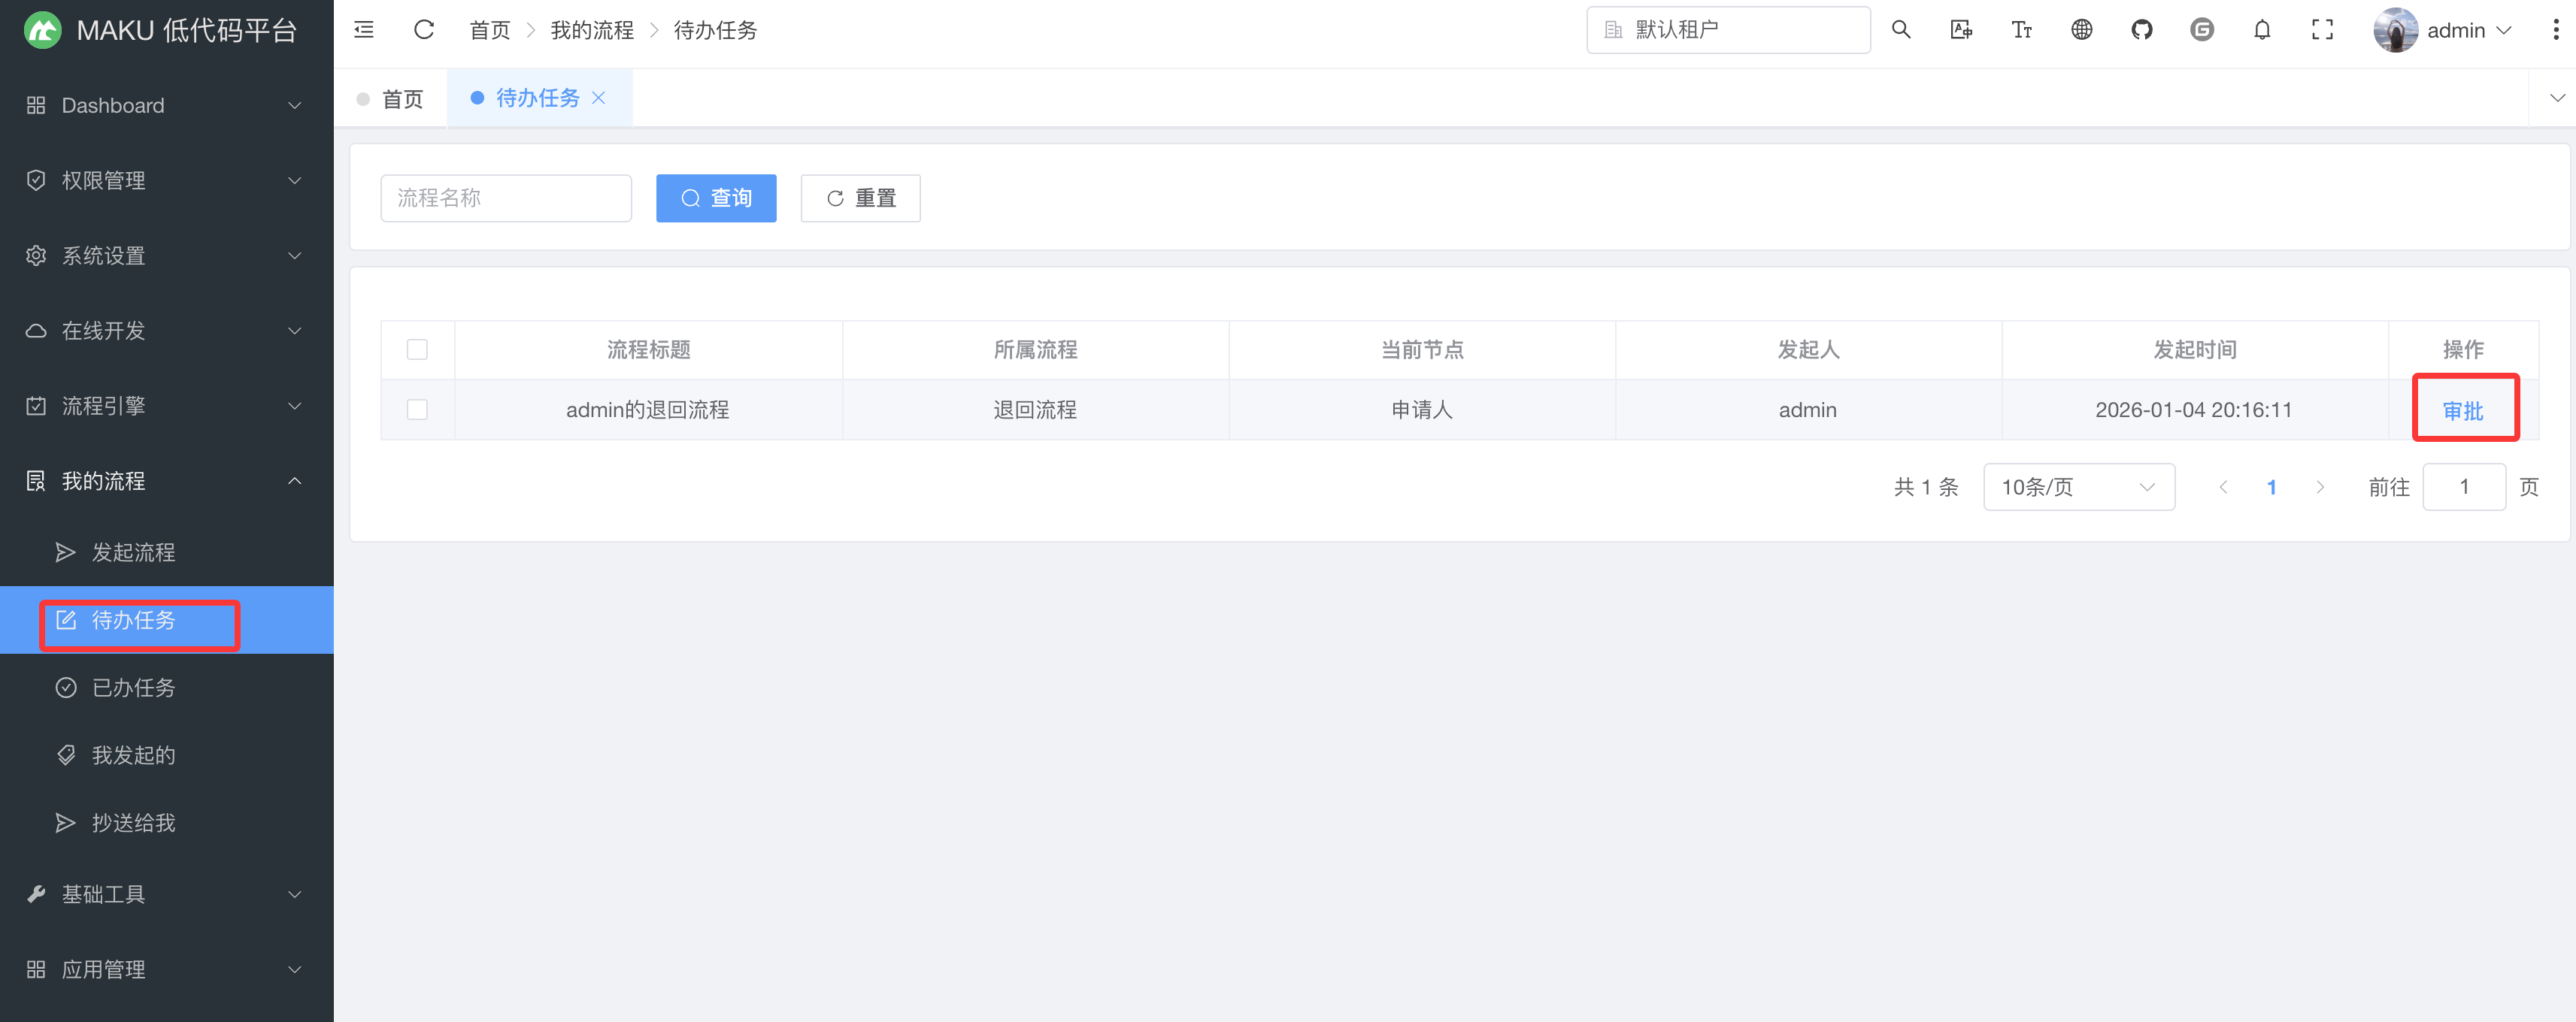Switch to the 首页 tab

click(391, 98)
